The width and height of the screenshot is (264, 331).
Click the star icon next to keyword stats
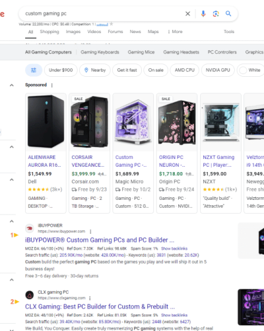(x=112, y=24)
